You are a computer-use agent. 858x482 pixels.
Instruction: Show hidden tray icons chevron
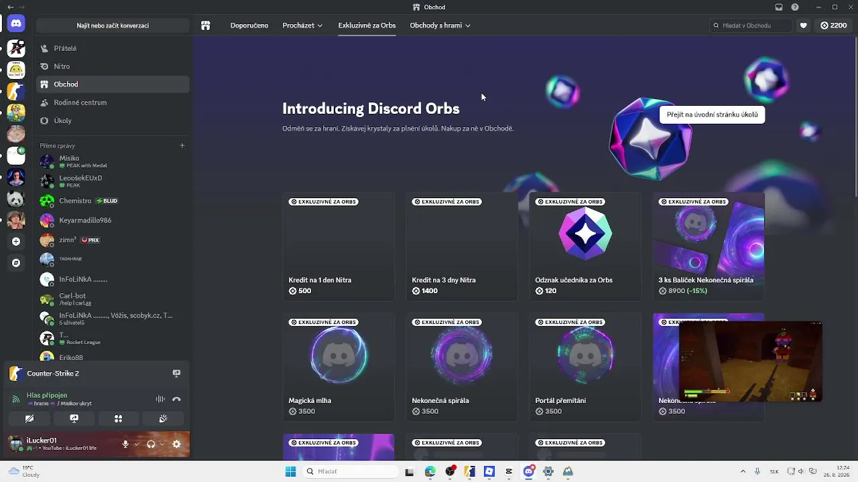[x=742, y=471]
